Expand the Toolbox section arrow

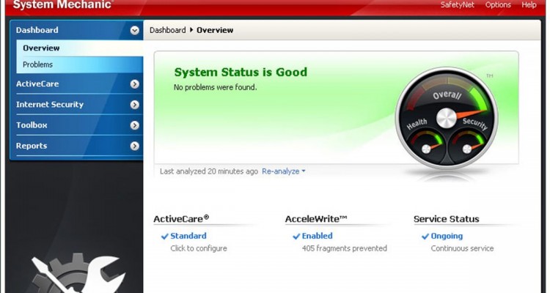(135, 125)
